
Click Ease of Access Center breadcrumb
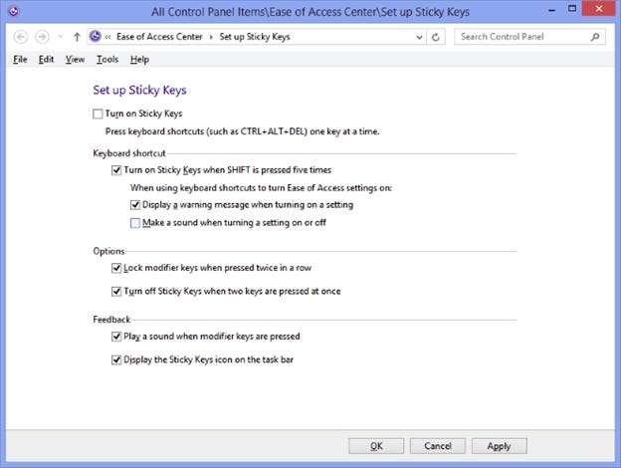[161, 37]
